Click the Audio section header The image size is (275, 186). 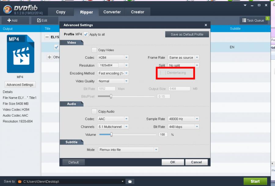click(x=71, y=104)
